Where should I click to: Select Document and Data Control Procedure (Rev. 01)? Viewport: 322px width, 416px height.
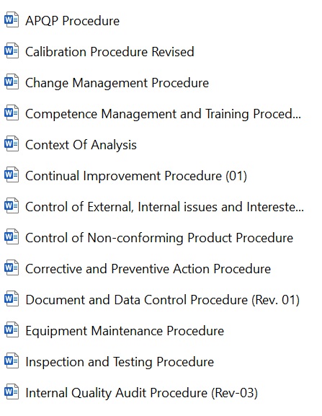click(163, 300)
